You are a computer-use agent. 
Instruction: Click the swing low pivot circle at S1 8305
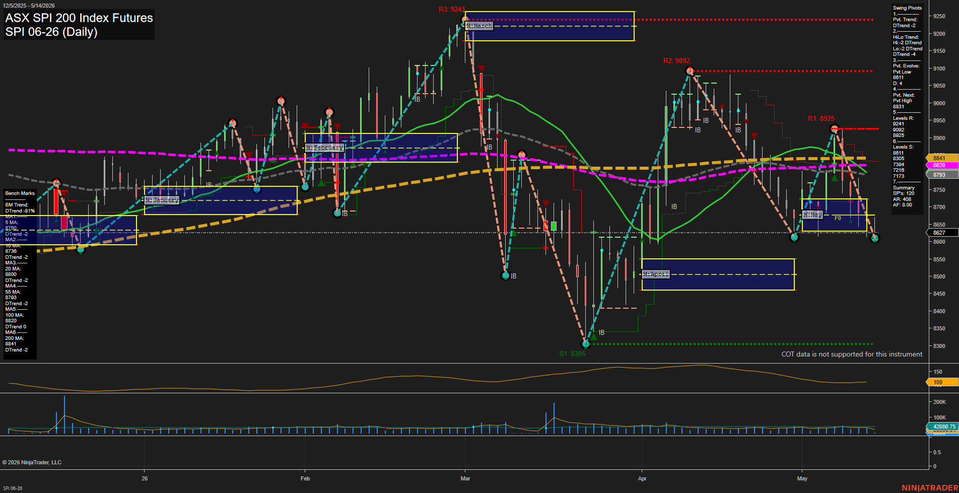[586, 344]
